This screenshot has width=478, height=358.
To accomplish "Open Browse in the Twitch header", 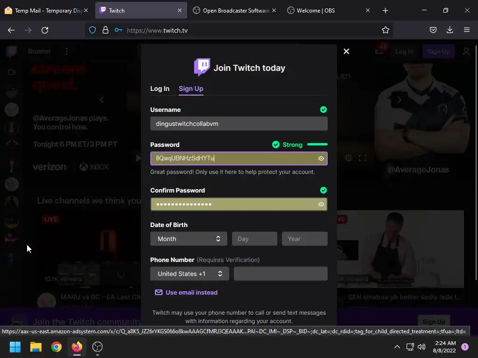I will (39, 51).
